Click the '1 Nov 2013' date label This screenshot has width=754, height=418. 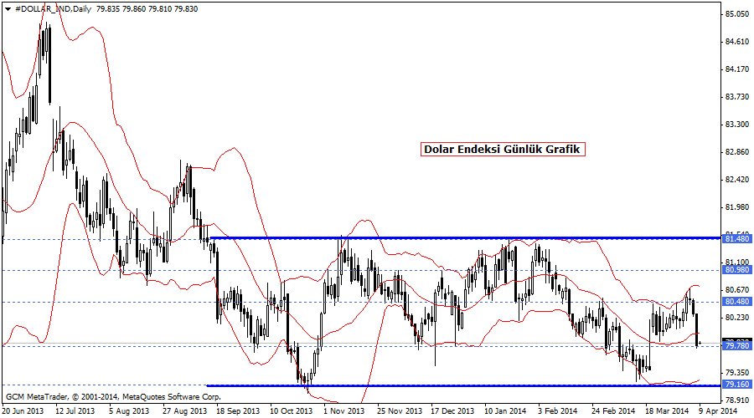tap(343, 410)
